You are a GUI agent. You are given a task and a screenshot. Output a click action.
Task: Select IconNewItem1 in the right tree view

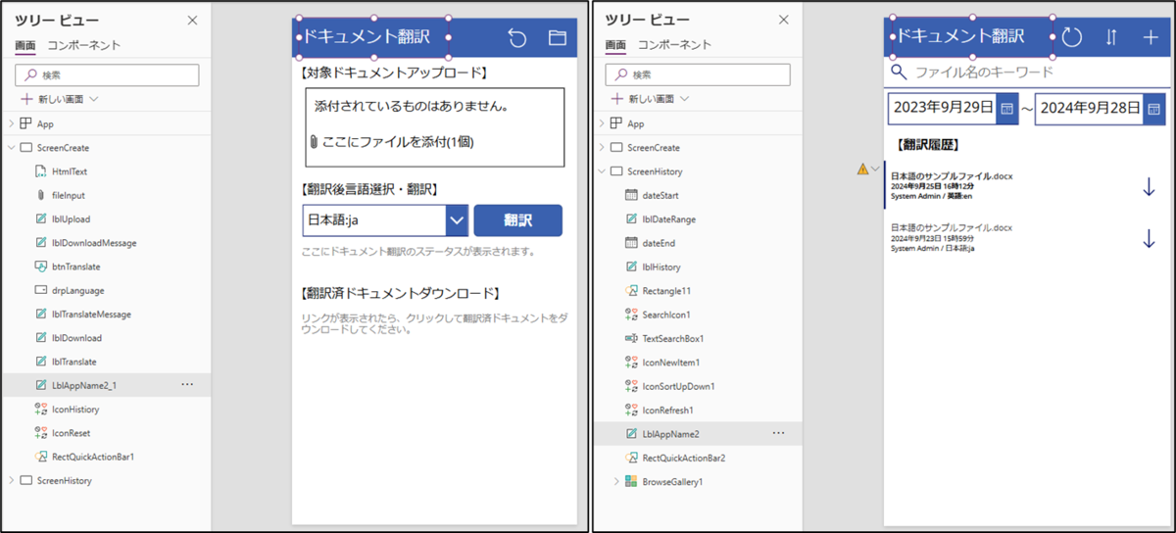click(670, 363)
